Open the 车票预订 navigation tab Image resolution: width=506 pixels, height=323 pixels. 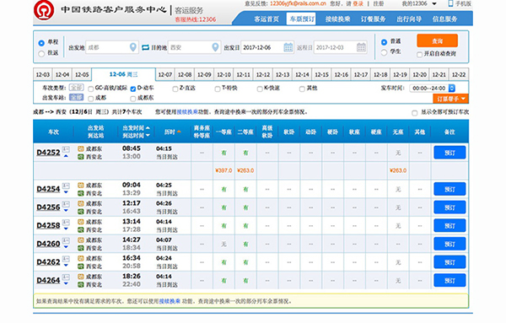pos(302,19)
